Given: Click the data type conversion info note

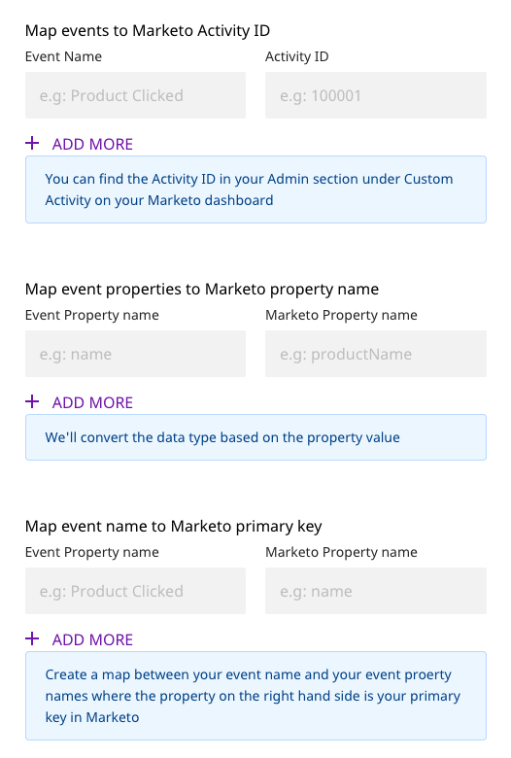Looking at the screenshot, I should point(255,437).
